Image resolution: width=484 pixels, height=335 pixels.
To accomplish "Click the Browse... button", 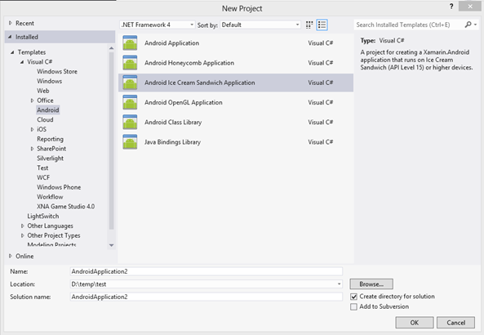I will tap(371, 284).
